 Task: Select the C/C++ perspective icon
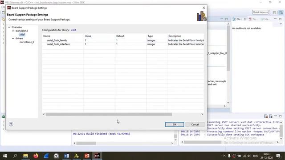(x=281, y=12)
